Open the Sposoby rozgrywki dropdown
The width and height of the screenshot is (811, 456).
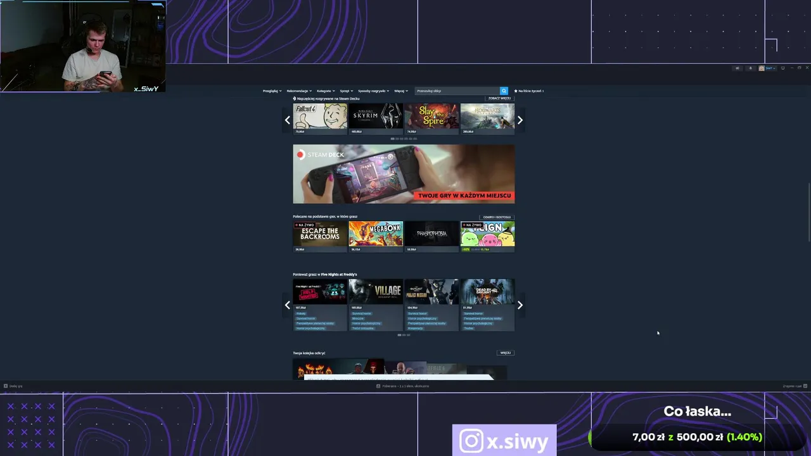tap(374, 91)
